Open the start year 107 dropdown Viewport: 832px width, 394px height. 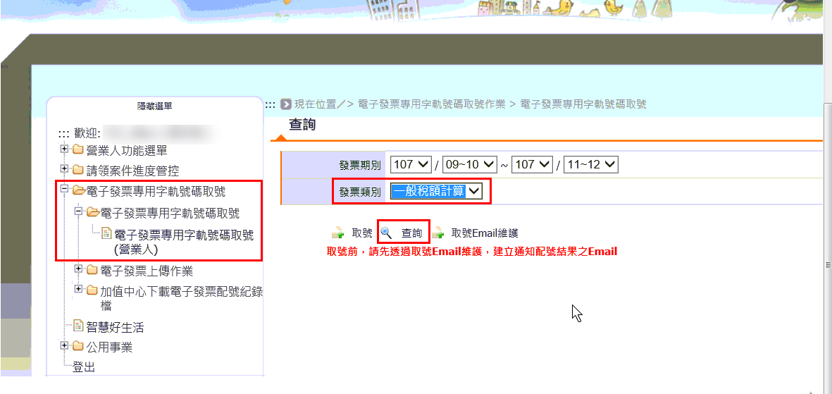411,165
